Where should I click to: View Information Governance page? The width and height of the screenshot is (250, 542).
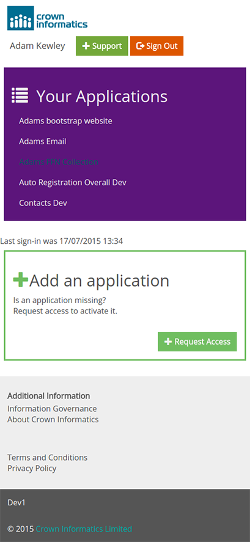click(52, 409)
